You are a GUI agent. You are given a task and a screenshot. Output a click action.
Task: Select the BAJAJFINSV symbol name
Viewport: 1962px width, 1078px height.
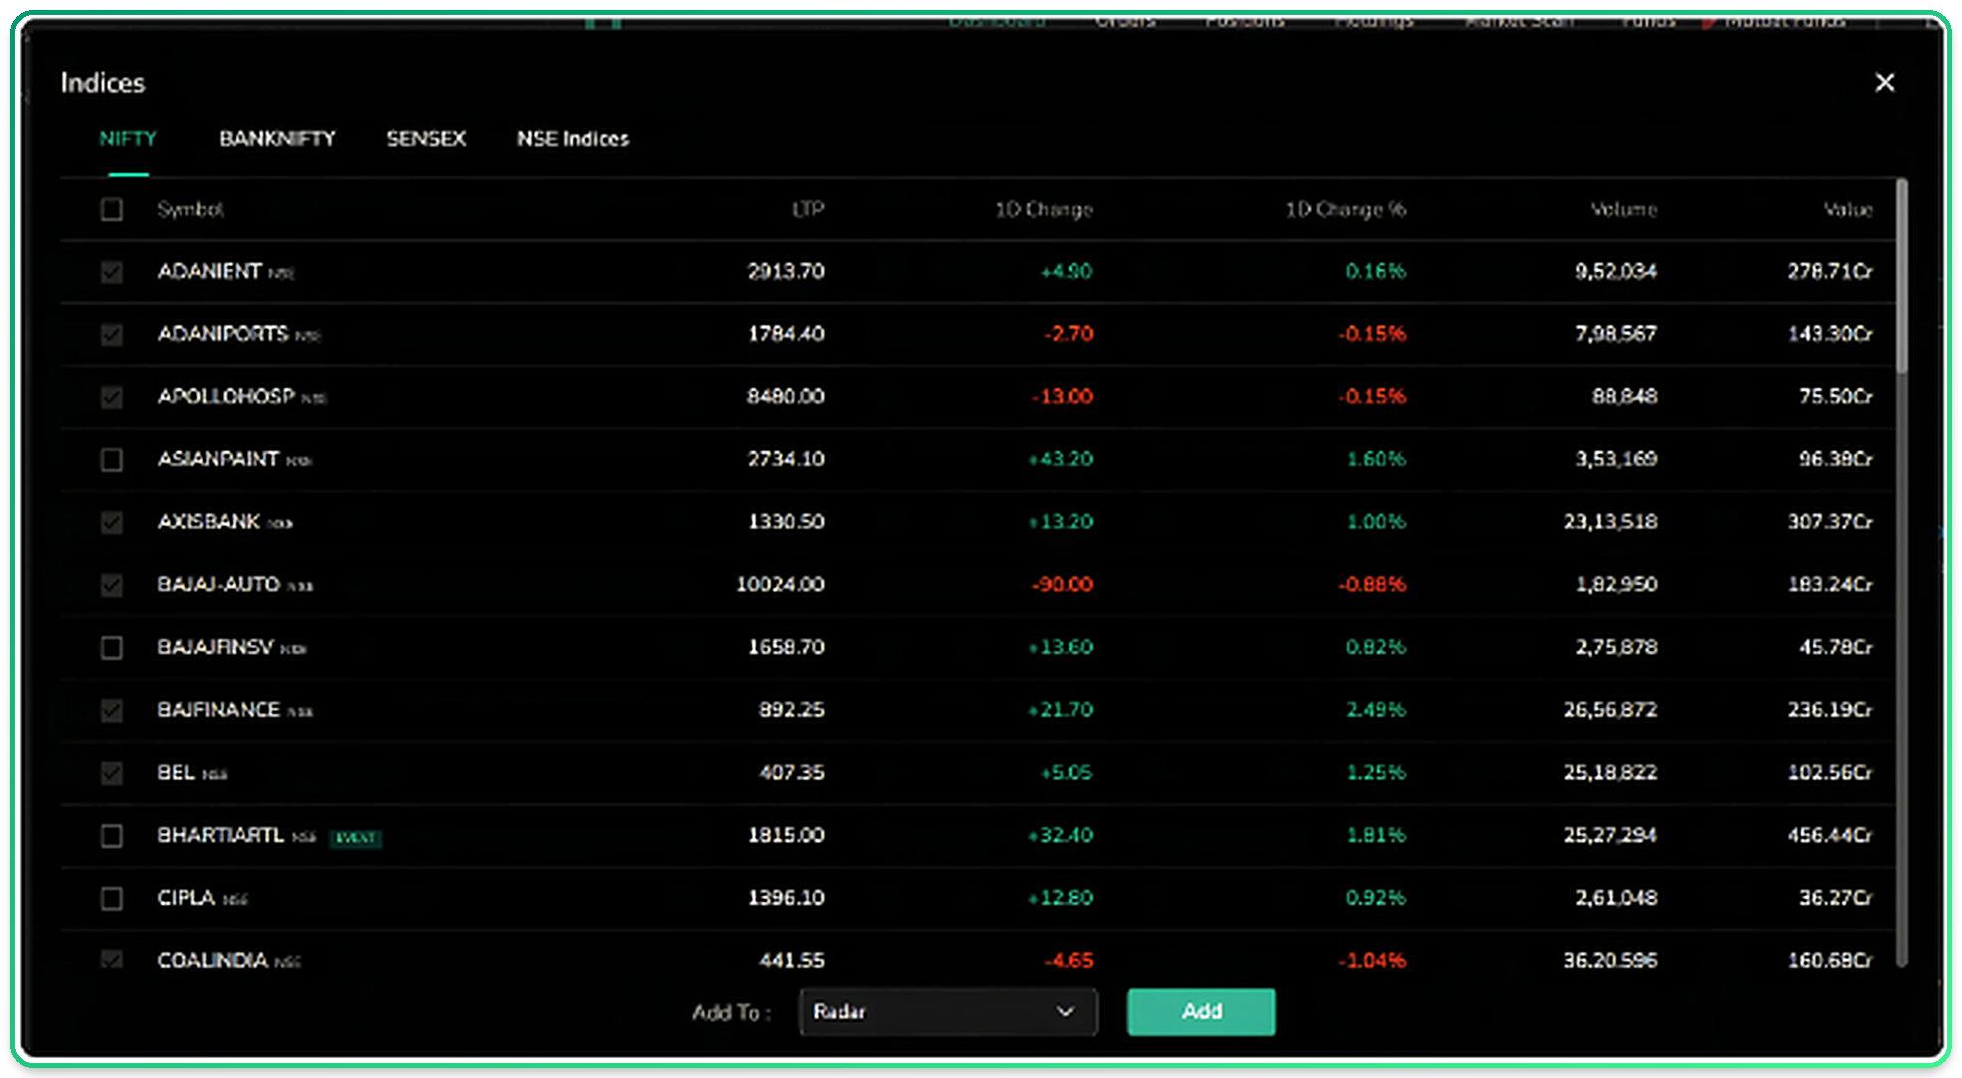pyautogui.click(x=215, y=647)
